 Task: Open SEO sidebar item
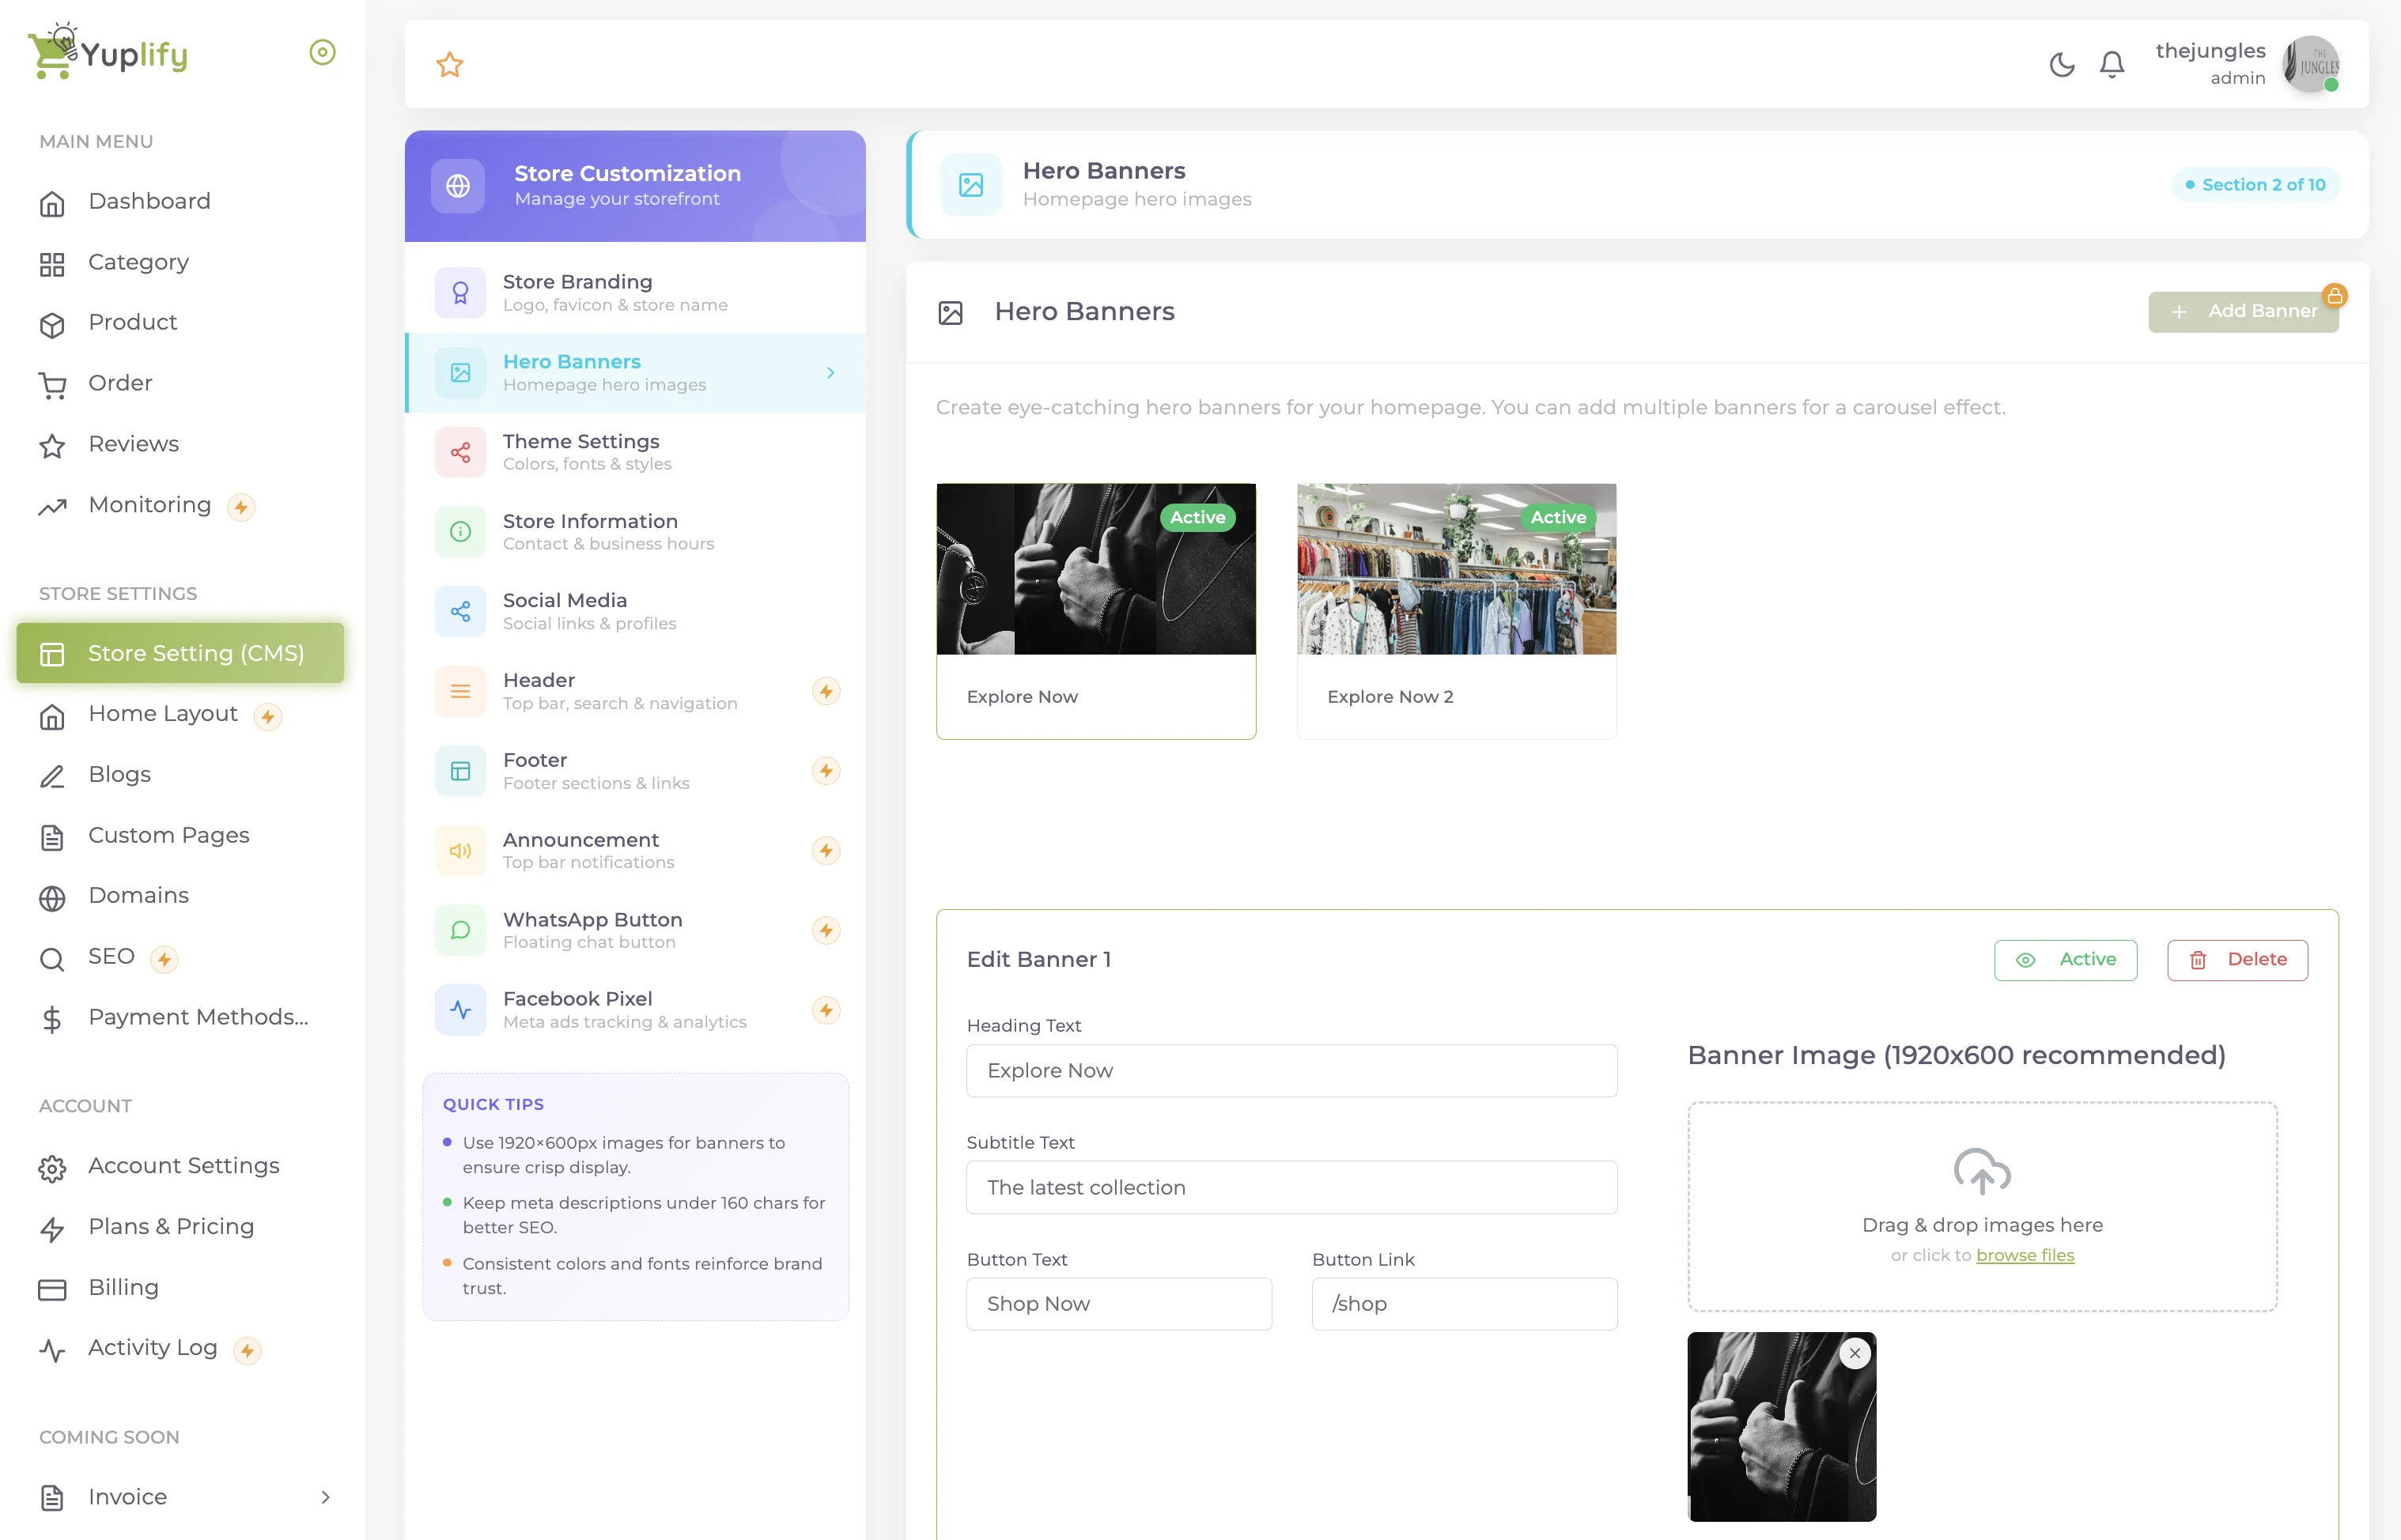tap(180, 957)
